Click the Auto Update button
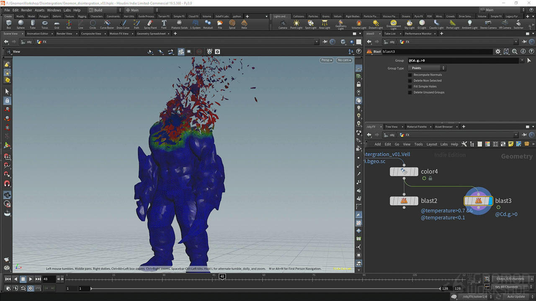This screenshot has height=301, width=536. tap(516, 296)
